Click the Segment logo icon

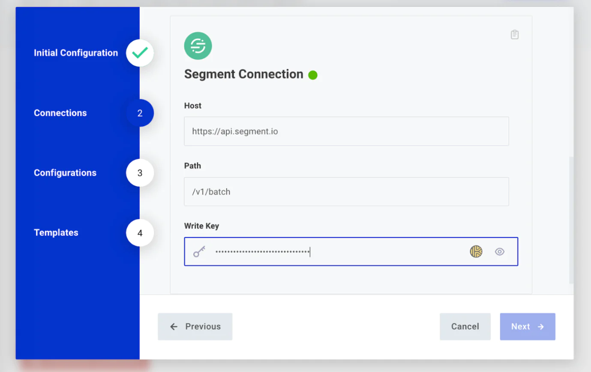point(198,45)
